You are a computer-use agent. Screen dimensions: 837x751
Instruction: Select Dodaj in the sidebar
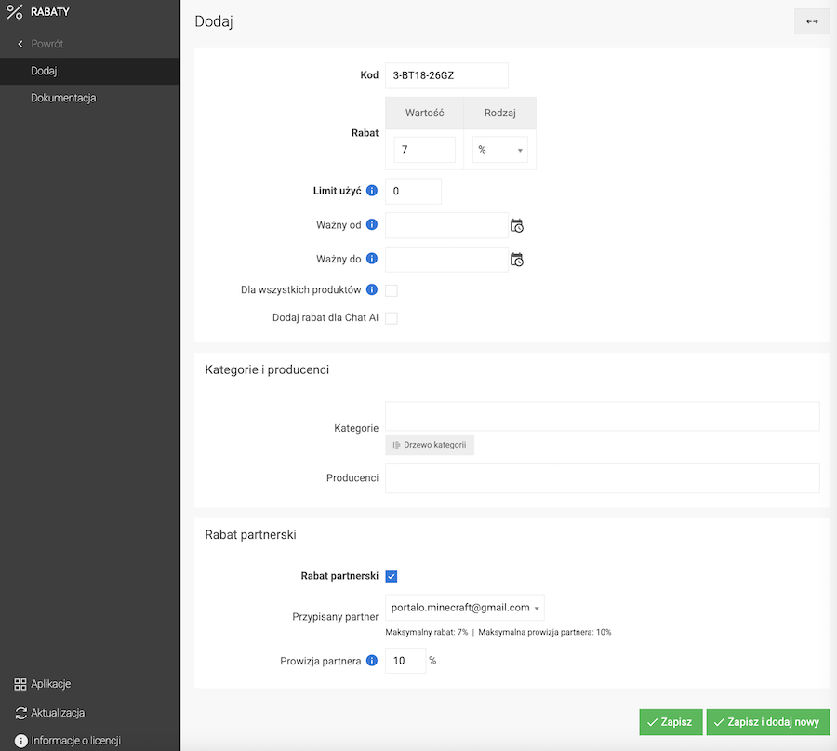[89, 71]
